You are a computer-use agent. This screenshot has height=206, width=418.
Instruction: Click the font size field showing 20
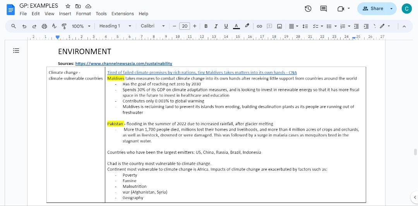[x=185, y=26]
